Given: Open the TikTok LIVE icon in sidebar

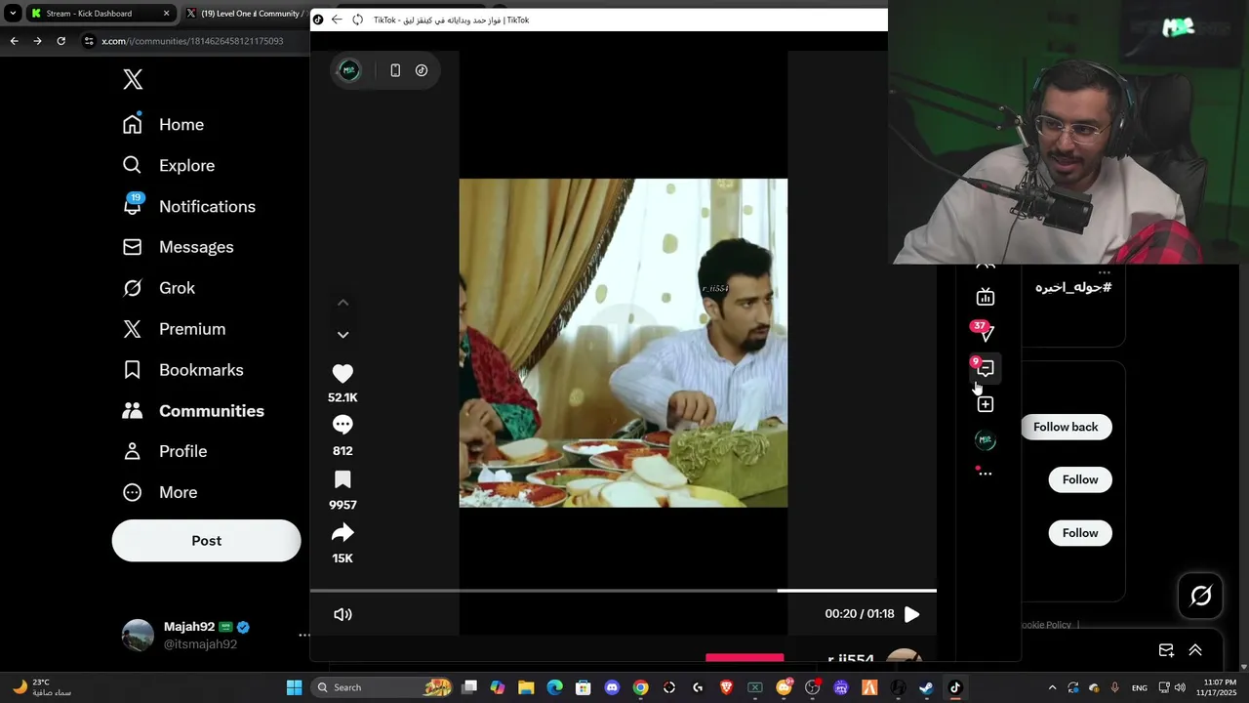Looking at the screenshot, I should (x=986, y=297).
